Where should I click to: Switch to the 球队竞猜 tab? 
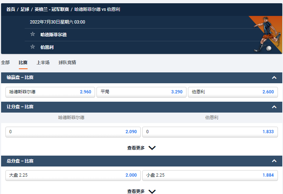coord(67,63)
